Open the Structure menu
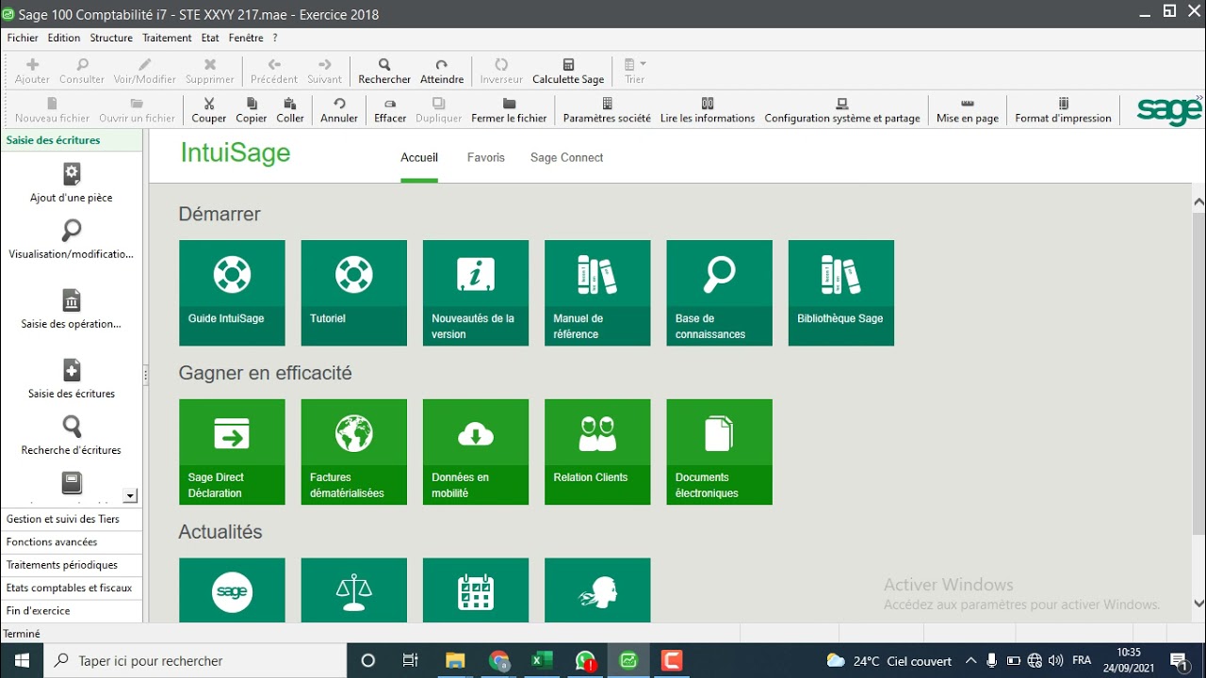This screenshot has width=1206, height=678. pyautogui.click(x=111, y=39)
